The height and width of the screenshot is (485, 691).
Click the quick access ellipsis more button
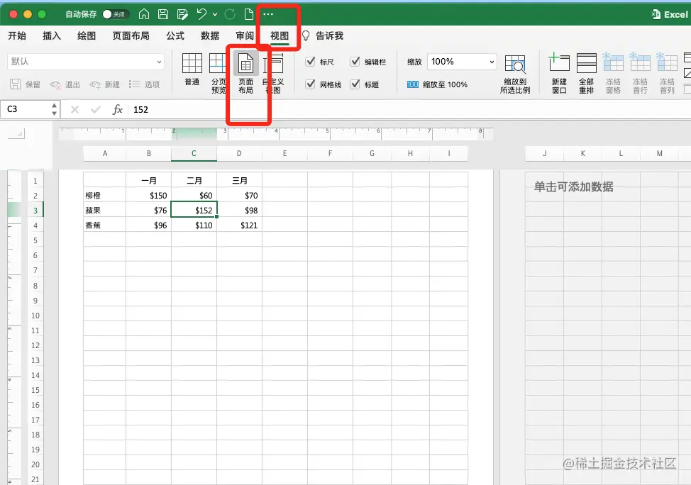pyautogui.click(x=268, y=14)
